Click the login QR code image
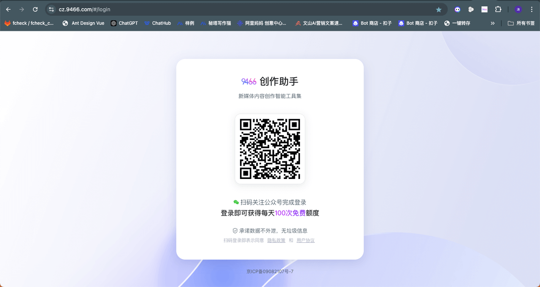The height and width of the screenshot is (287, 540). [x=270, y=149]
